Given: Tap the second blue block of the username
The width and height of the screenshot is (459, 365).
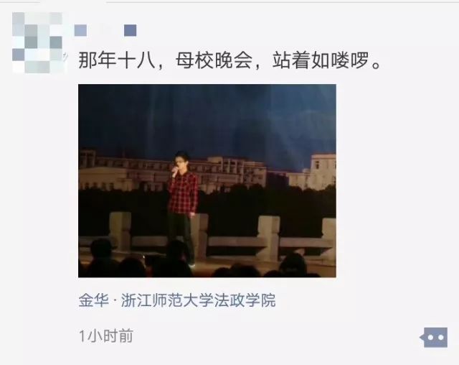Looking at the screenshot, I should 131,30.
